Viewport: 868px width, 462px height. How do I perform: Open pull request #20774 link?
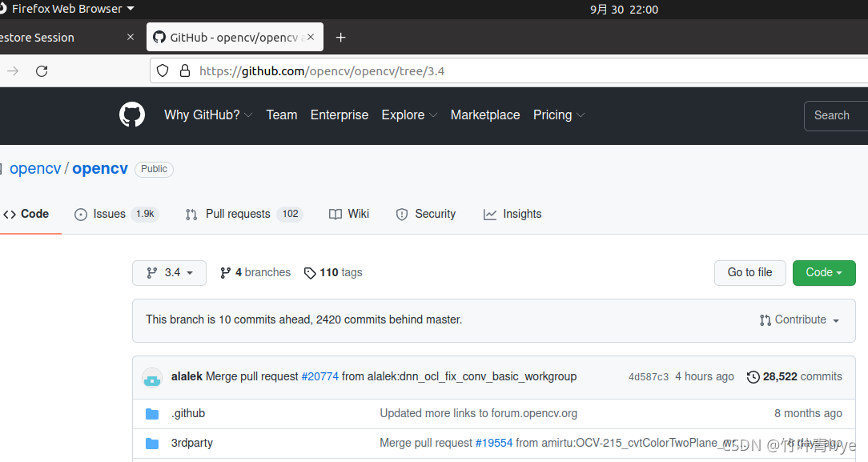click(x=320, y=377)
